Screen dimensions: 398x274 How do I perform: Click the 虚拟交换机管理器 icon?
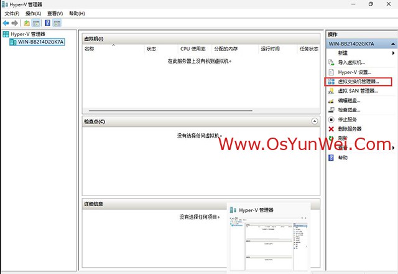[331, 82]
